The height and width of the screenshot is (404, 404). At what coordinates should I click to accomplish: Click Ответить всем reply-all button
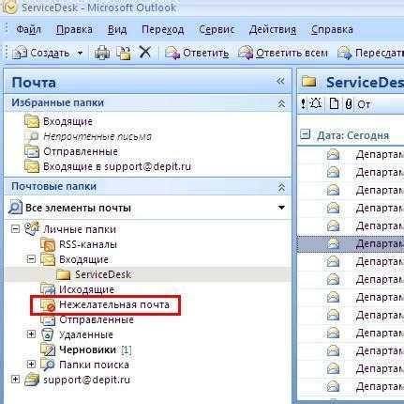[283, 53]
